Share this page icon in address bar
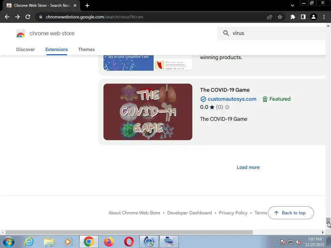 pyautogui.click(x=270, y=17)
